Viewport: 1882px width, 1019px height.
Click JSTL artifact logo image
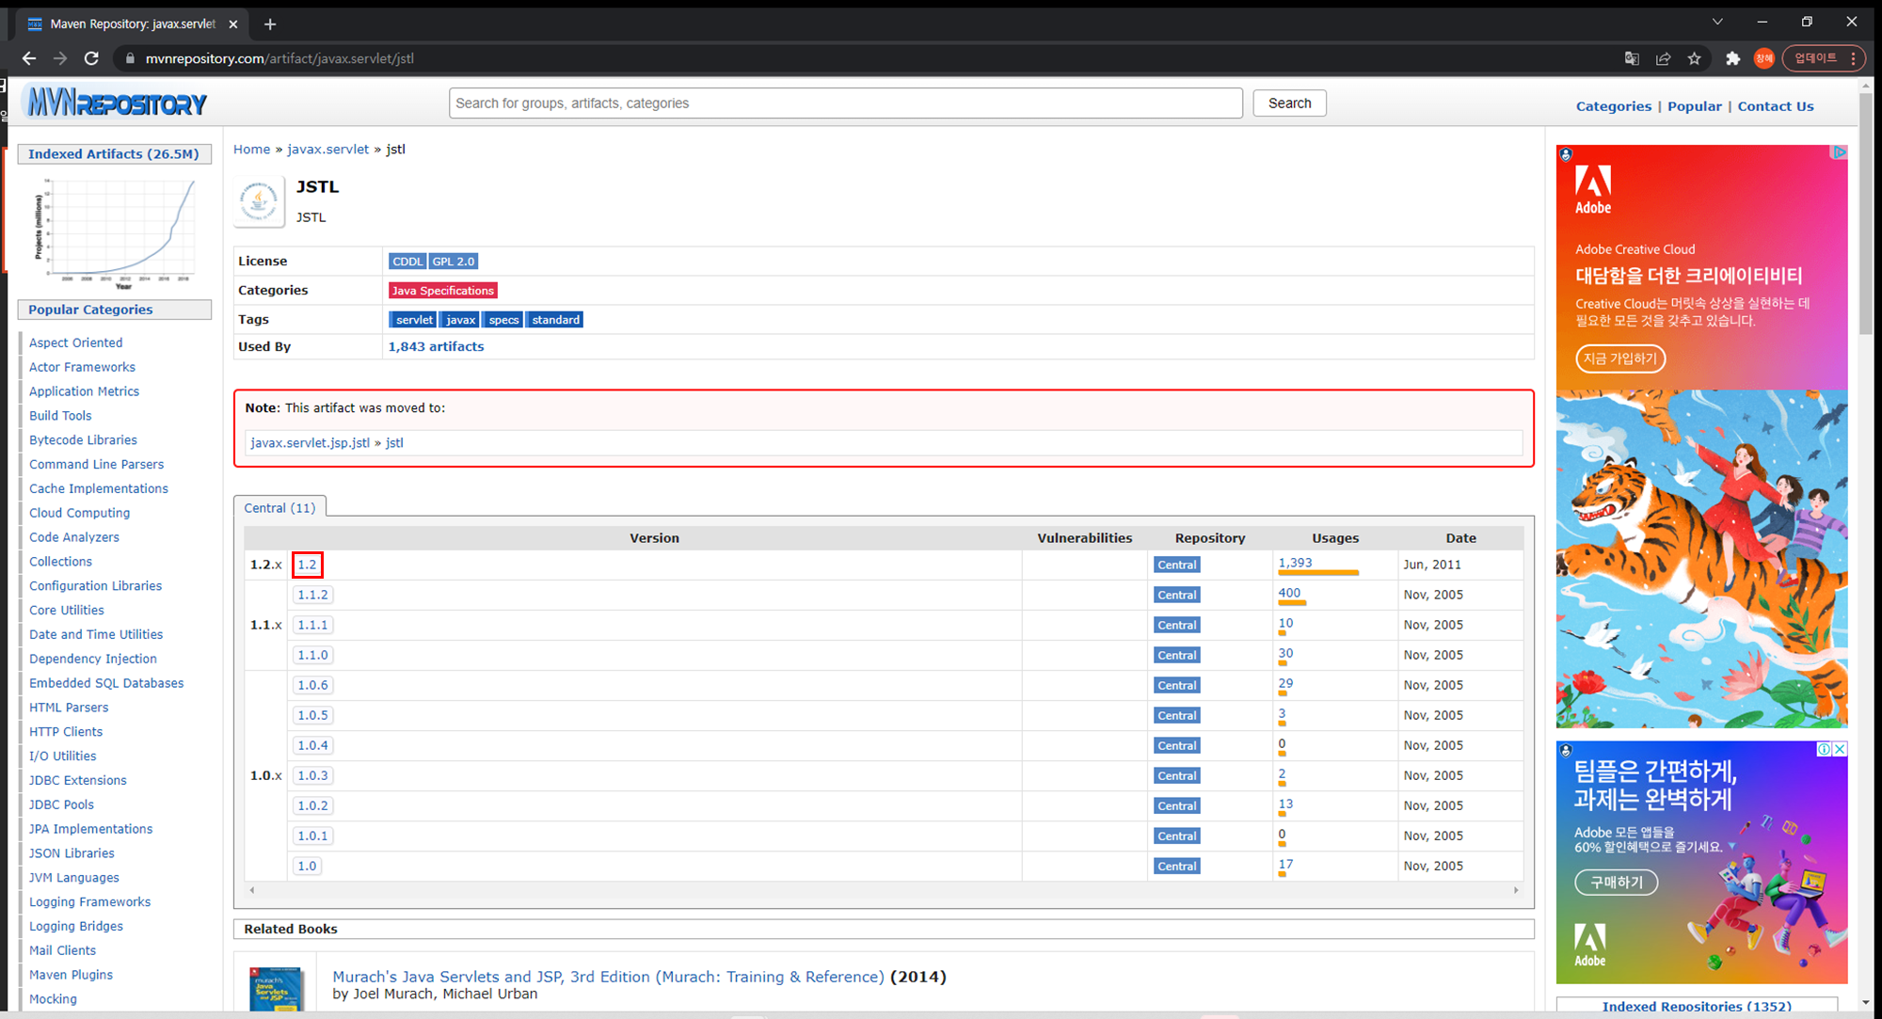click(x=259, y=200)
